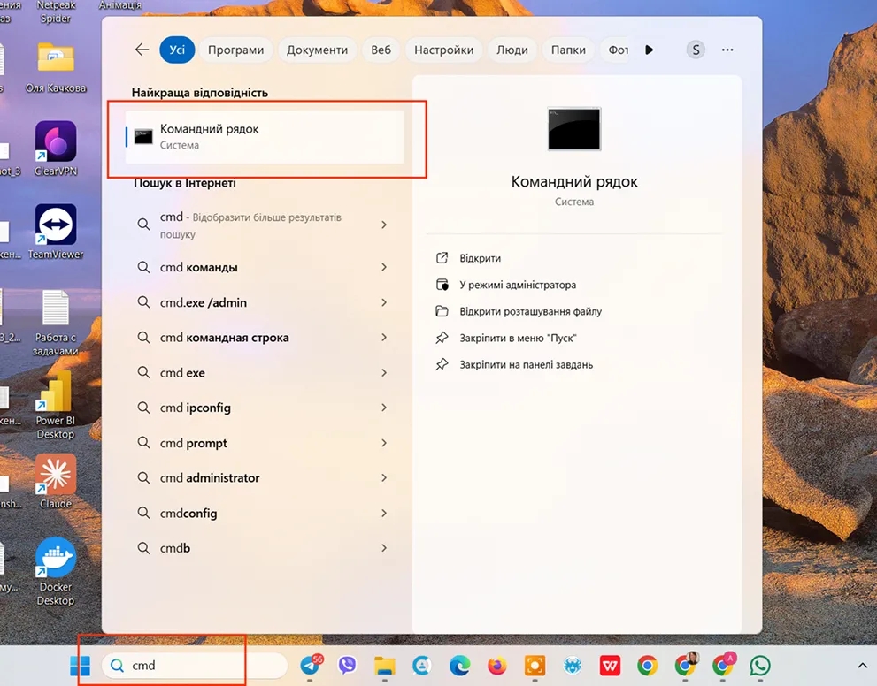This screenshot has height=686, width=877.
Task: Expand the 'cmd.exe /admin' suggestion arrow
Action: (x=384, y=302)
